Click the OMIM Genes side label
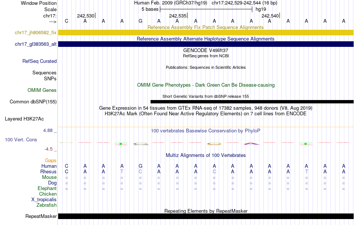Image resolution: width=354 pixels, height=225 pixels. (42, 90)
